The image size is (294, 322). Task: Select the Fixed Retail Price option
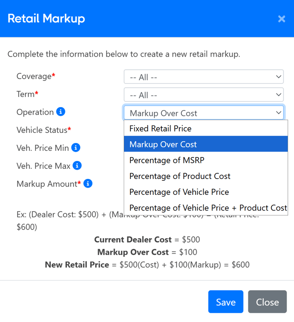pos(161,129)
